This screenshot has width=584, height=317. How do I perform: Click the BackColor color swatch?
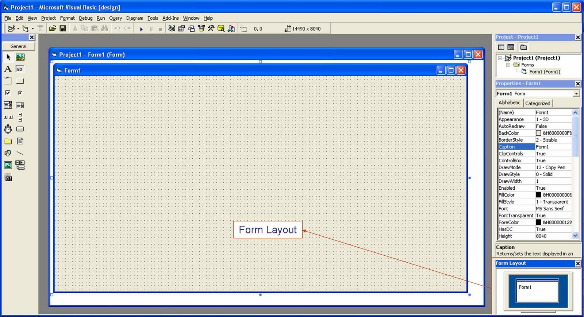(x=538, y=133)
